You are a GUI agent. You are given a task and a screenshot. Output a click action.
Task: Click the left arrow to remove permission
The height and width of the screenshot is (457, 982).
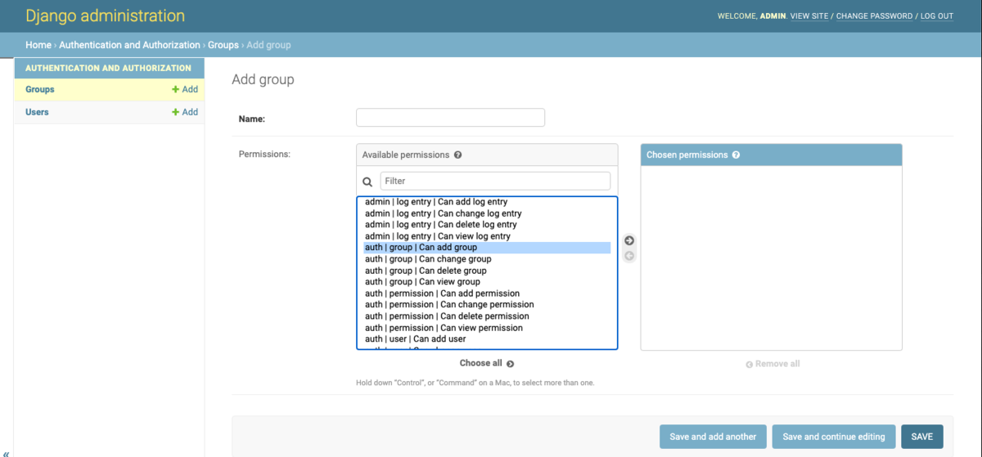pos(629,256)
